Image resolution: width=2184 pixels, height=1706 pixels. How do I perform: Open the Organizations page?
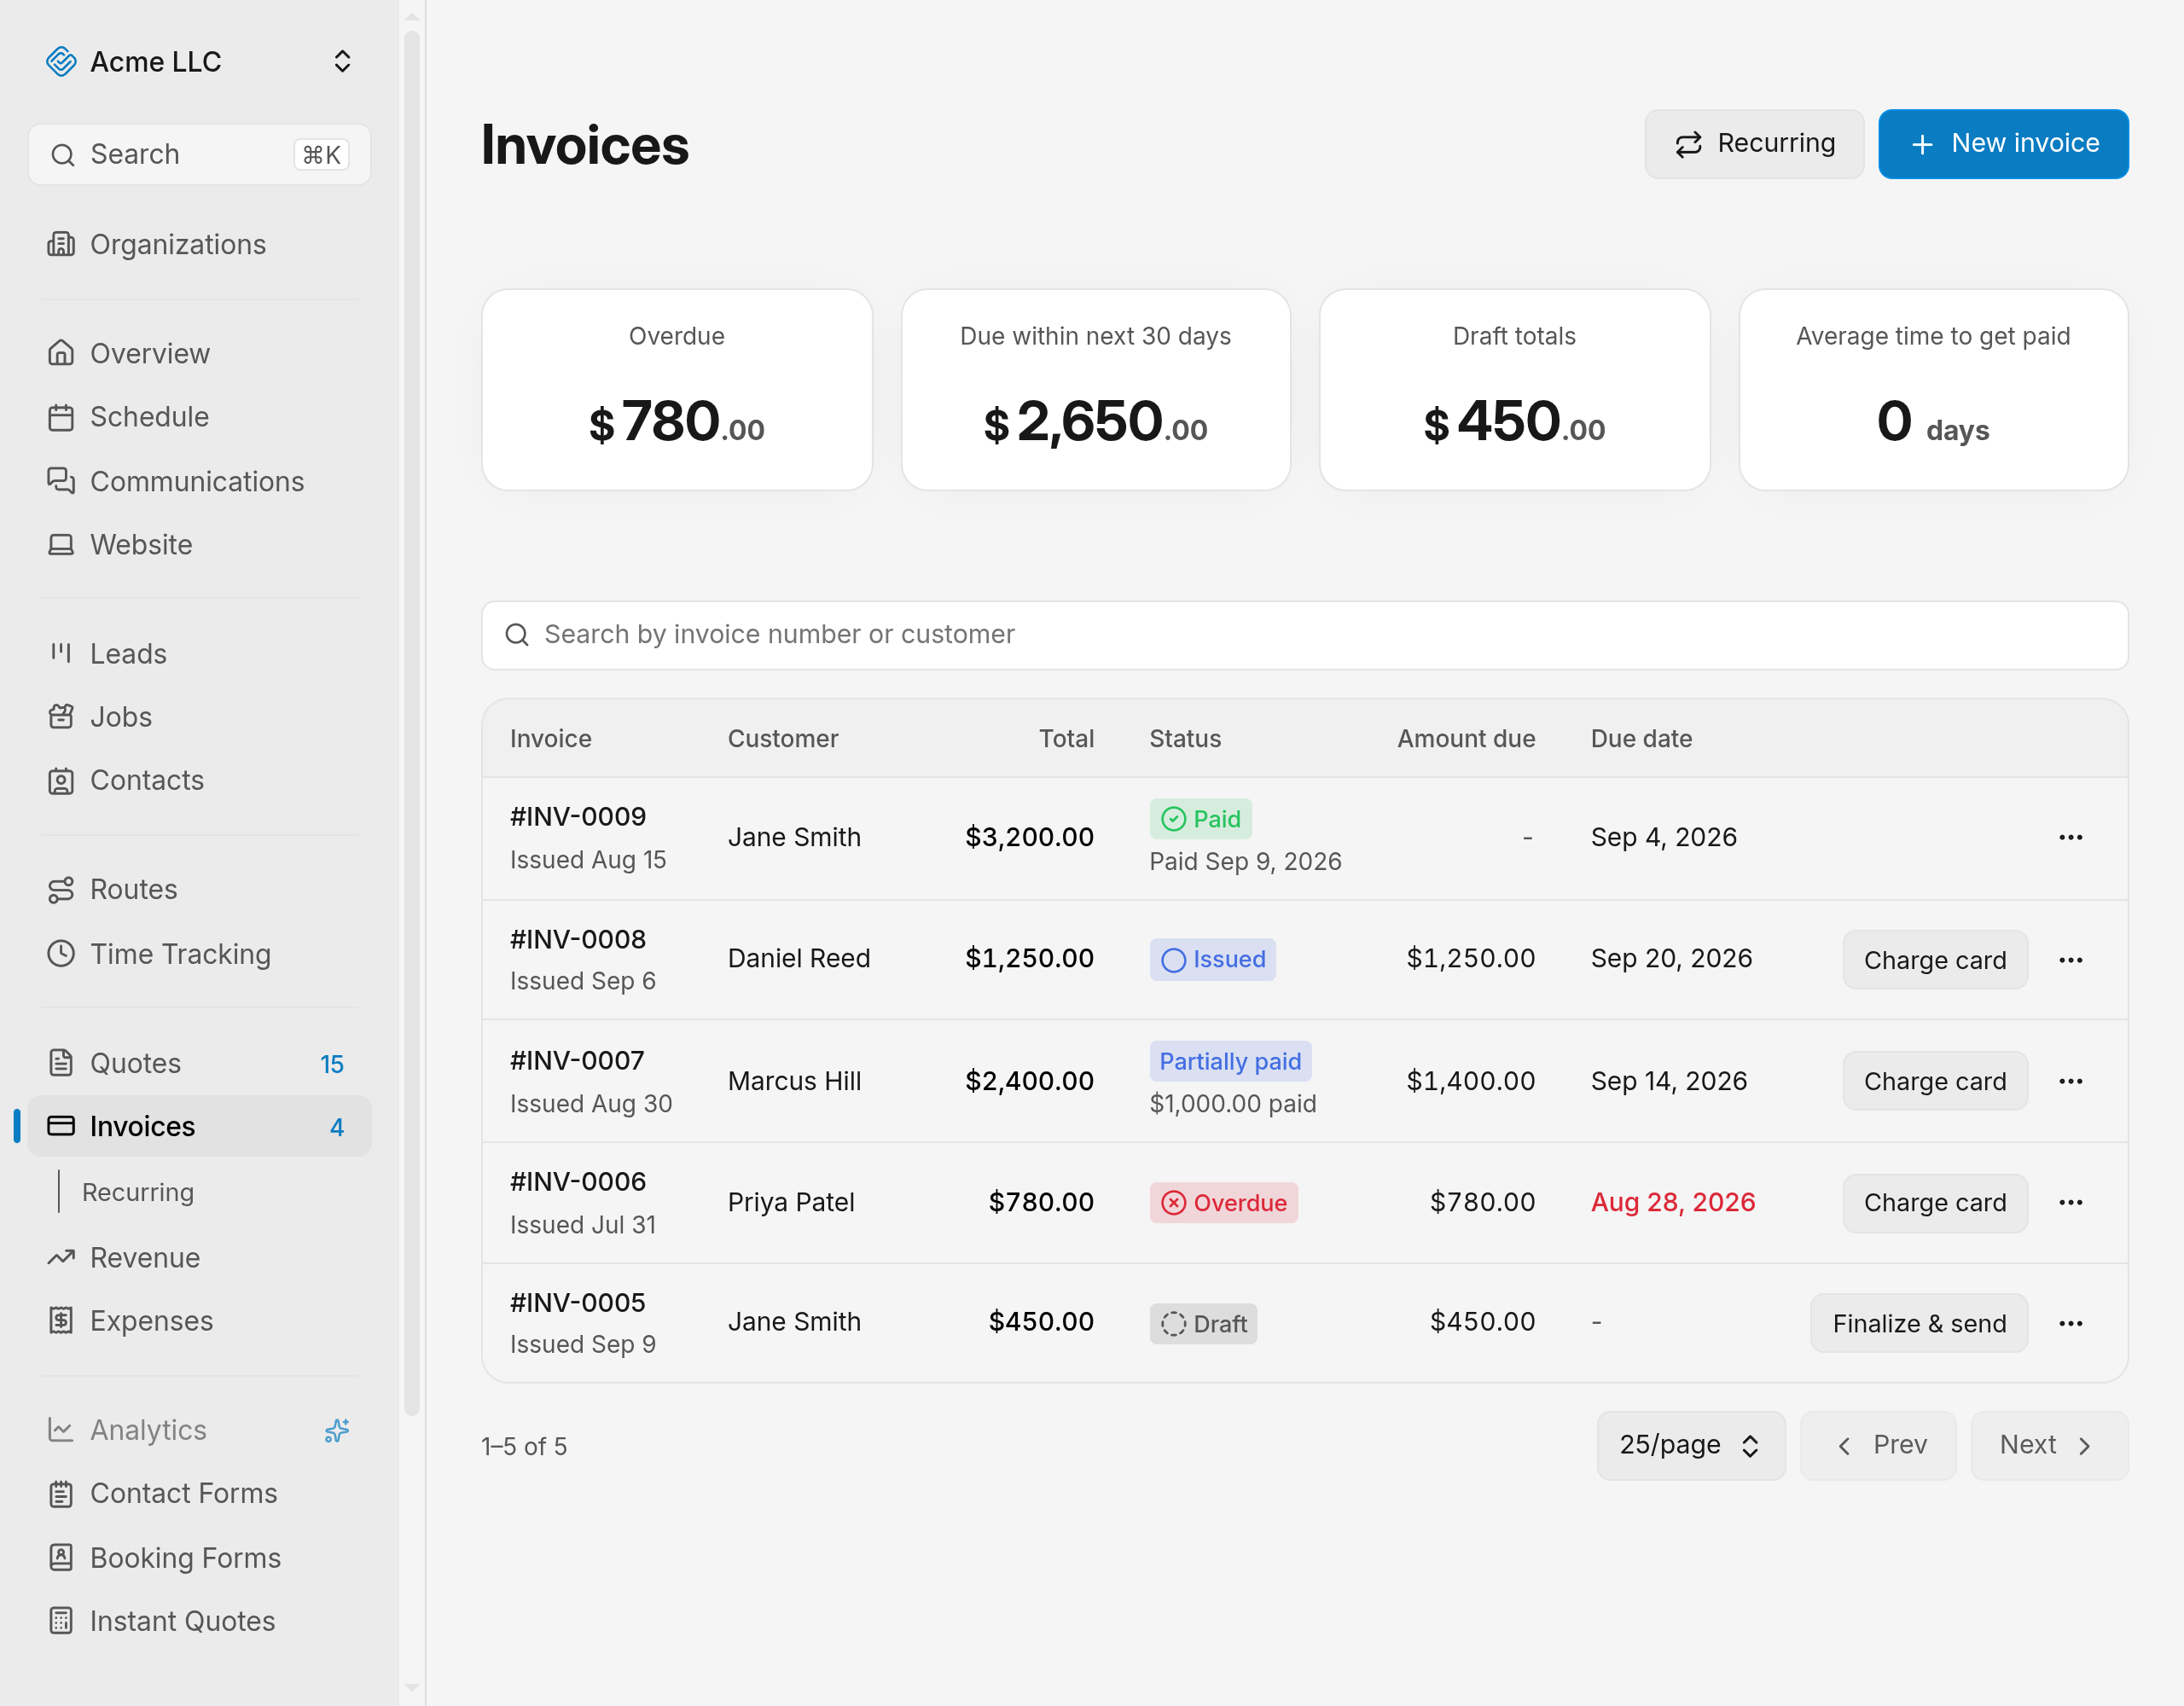click(199, 244)
